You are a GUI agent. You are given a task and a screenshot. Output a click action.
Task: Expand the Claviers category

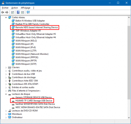pos(6,68)
